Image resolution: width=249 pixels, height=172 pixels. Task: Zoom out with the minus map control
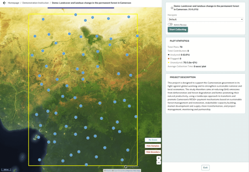[x=159, y=162]
